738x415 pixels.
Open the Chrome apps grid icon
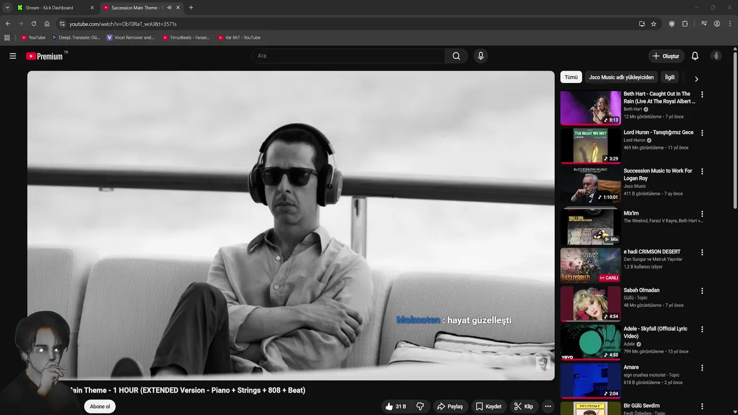7,37
